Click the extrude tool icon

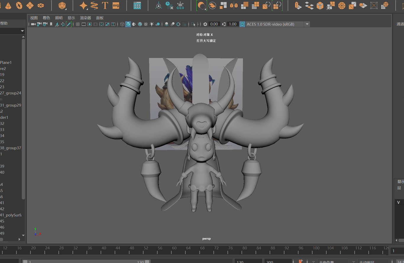coord(298,5)
